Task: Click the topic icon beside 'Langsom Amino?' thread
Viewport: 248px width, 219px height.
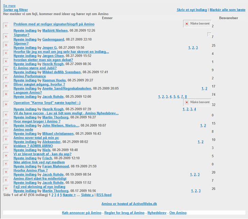Action: point(6,94)
